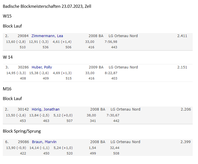
Task: Select the W 14 age class heading
Action: click(x=8, y=57)
